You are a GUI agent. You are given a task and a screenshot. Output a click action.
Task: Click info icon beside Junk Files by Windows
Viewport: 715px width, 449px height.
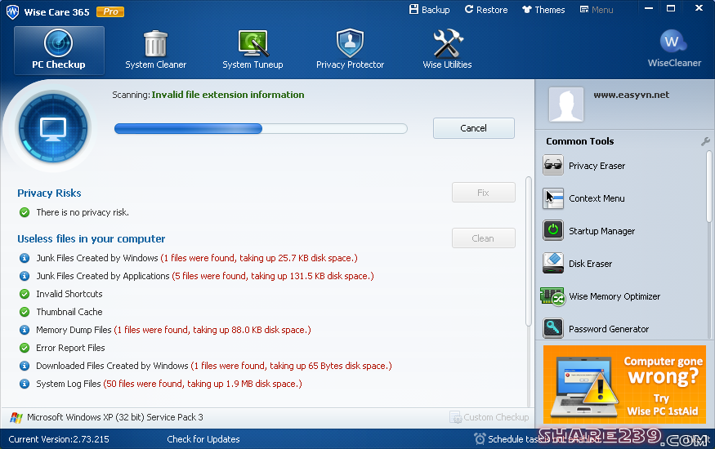(25, 258)
